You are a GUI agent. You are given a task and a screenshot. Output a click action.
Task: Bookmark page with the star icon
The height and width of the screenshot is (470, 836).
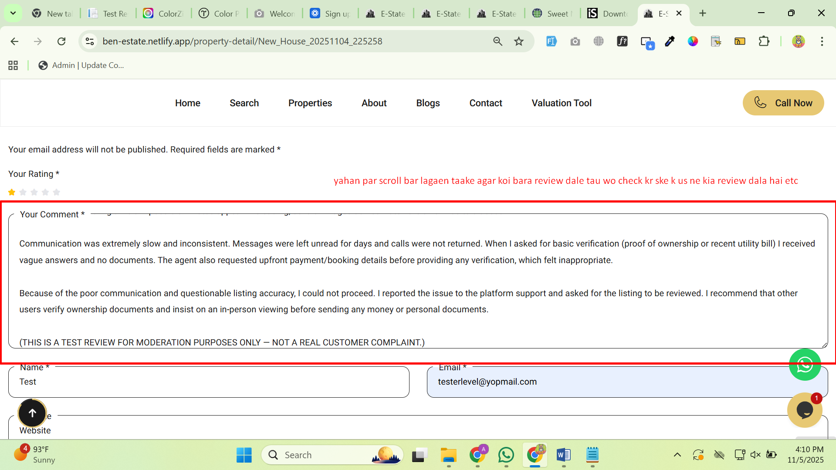(x=518, y=41)
